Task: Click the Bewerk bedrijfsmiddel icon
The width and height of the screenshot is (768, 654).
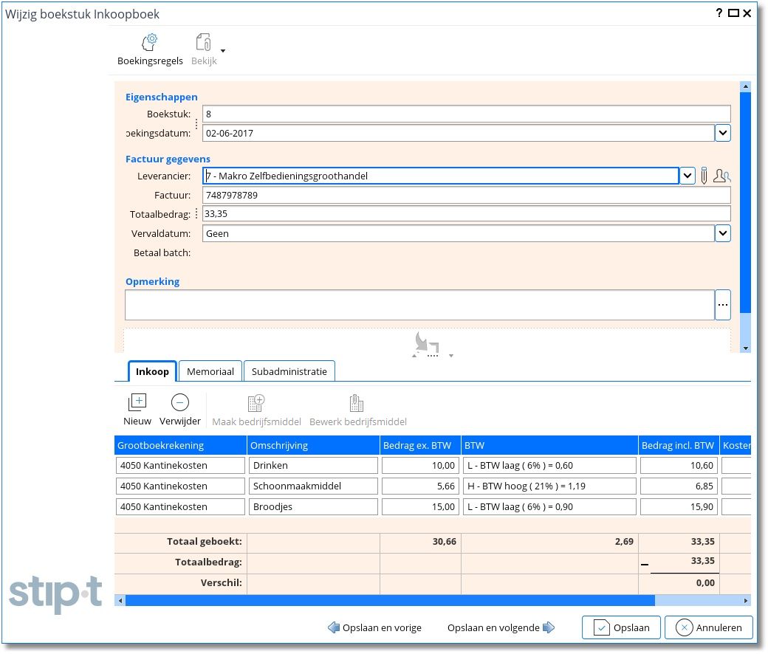Action: pyautogui.click(x=357, y=403)
